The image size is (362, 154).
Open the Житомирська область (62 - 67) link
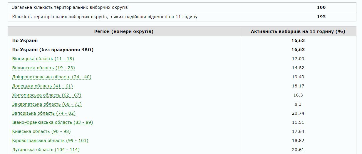(47, 95)
